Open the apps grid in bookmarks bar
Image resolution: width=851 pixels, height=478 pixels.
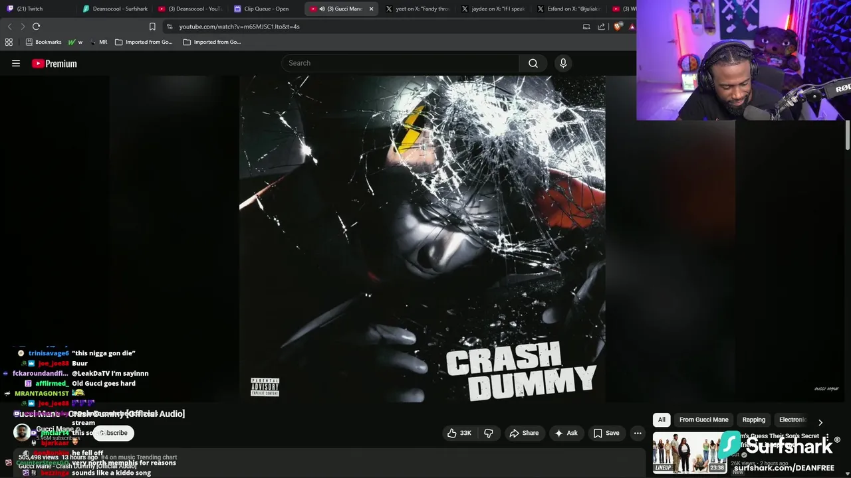9,42
